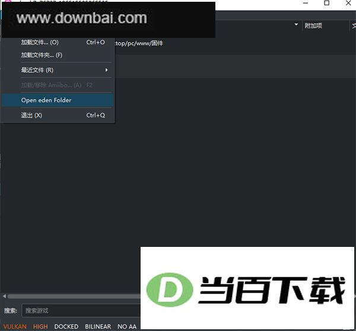The width and height of the screenshot is (356, 331).
Task: Expand the Recent Files (R) submenu arrow
Action: [x=106, y=70]
